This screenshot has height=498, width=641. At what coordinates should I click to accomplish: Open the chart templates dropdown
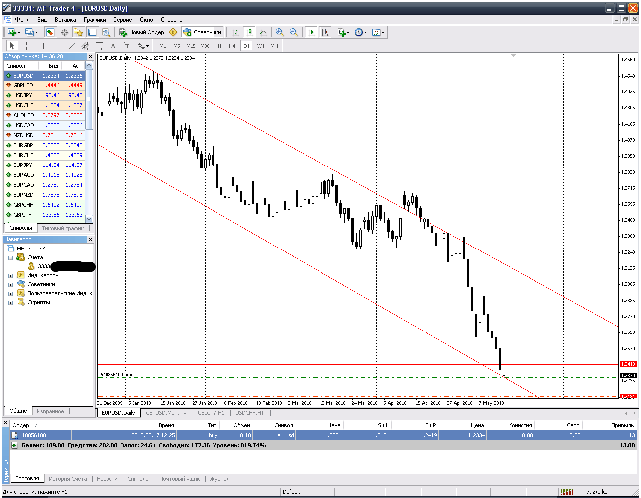coord(383,32)
